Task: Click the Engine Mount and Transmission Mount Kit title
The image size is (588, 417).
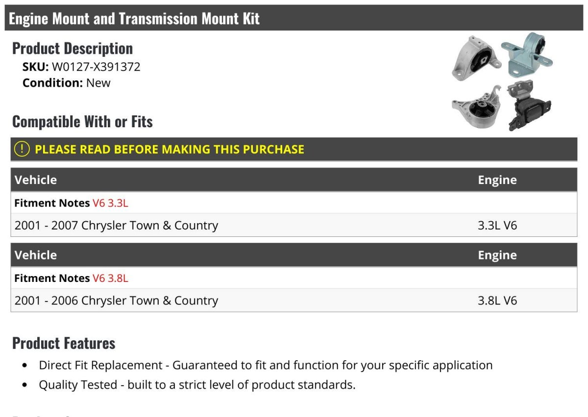Action: click(134, 19)
